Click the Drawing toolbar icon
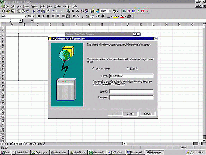Screen dimensions: 206x155 click(x=97, y=11)
